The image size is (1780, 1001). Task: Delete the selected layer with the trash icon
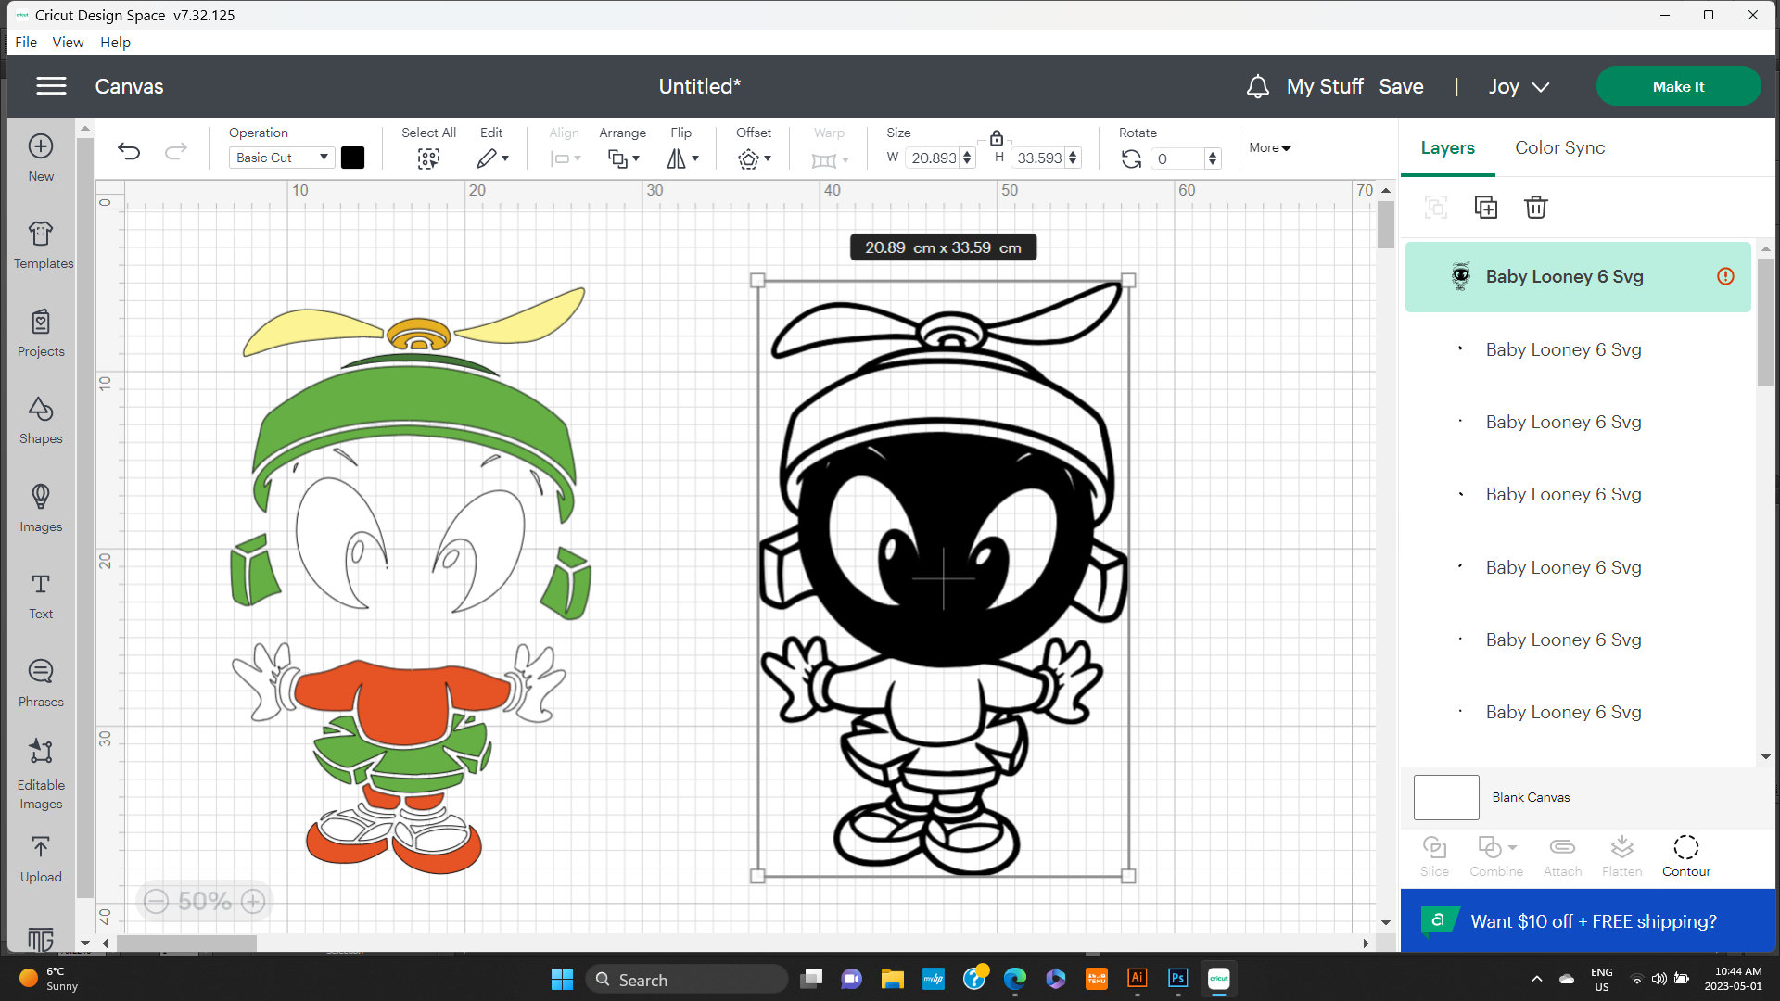(1536, 207)
